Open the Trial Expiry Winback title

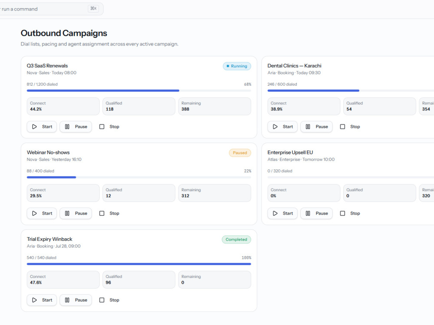pos(49,239)
